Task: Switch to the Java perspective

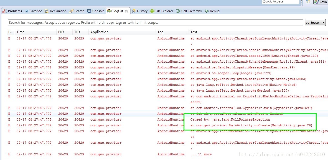Action: (321, 2)
